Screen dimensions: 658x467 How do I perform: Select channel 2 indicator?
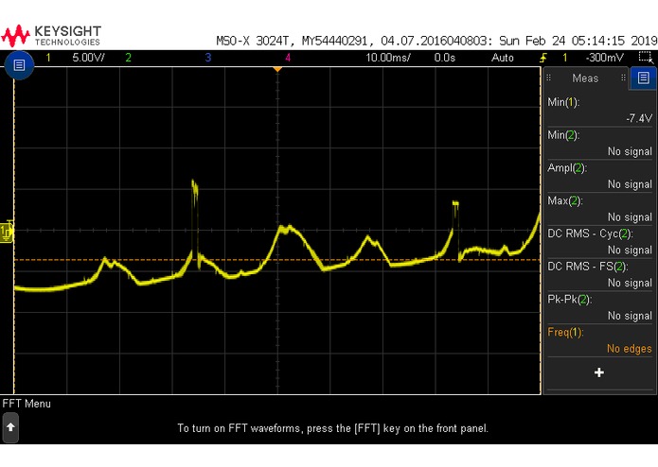128,58
